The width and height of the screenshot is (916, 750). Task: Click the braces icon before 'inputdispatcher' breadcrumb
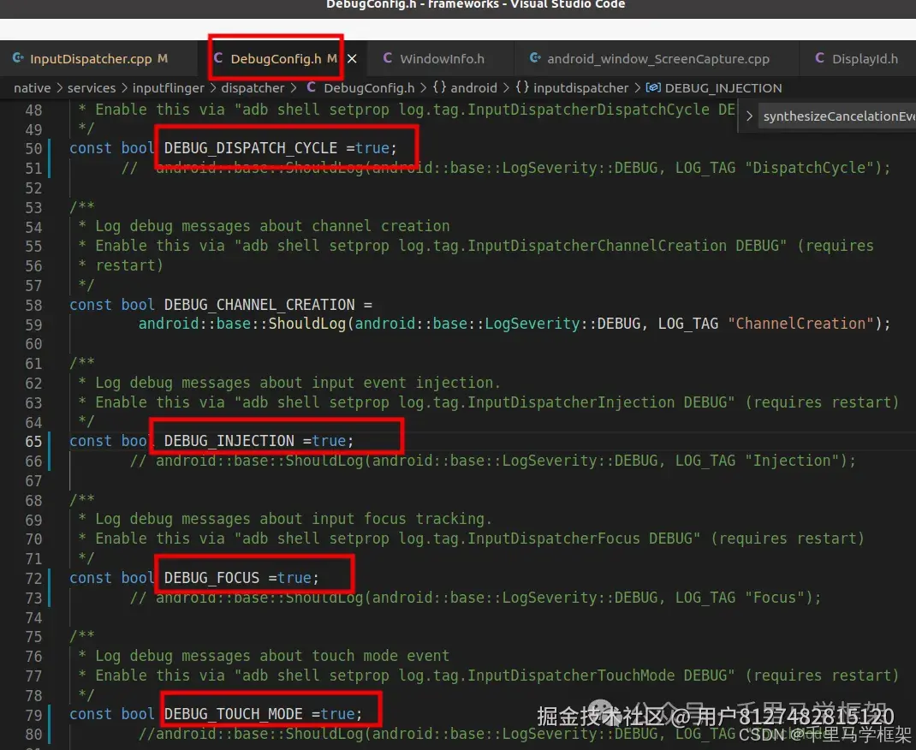[x=522, y=87]
